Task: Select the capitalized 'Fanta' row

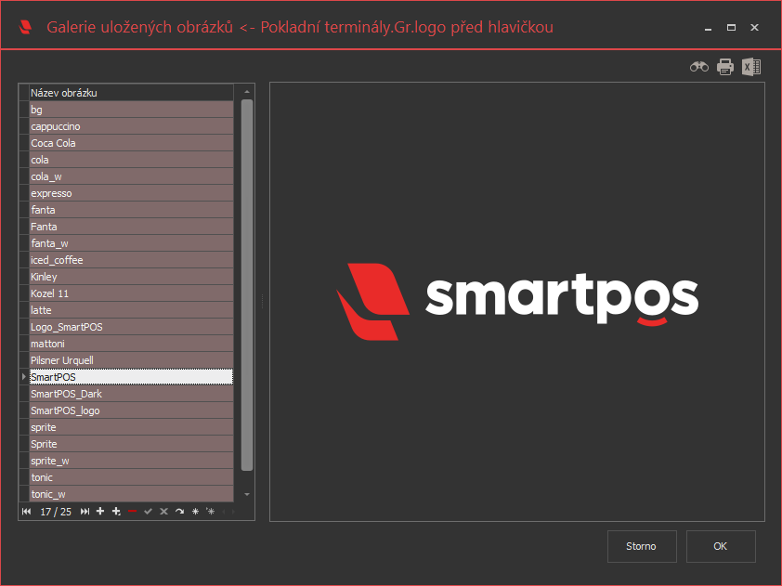Action: (x=131, y=227)
